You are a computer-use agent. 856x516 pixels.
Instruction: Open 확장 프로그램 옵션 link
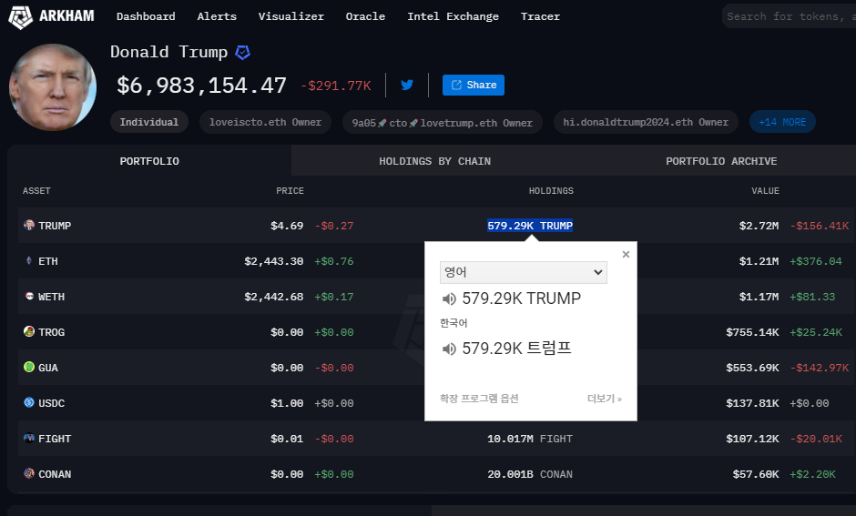pyautogui.click(x=479, y=399)
